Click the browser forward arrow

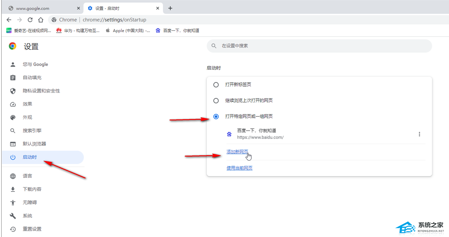[x=20, y=20]
